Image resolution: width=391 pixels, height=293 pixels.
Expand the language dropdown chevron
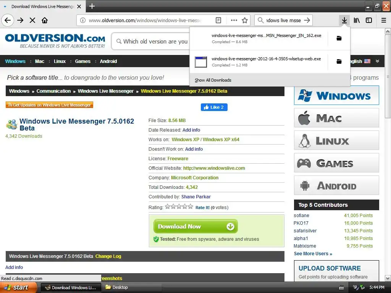click(378, 61)
